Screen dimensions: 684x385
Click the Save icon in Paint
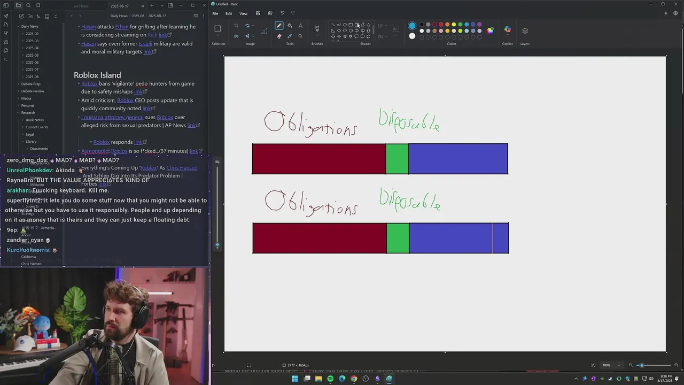(258, 13)
